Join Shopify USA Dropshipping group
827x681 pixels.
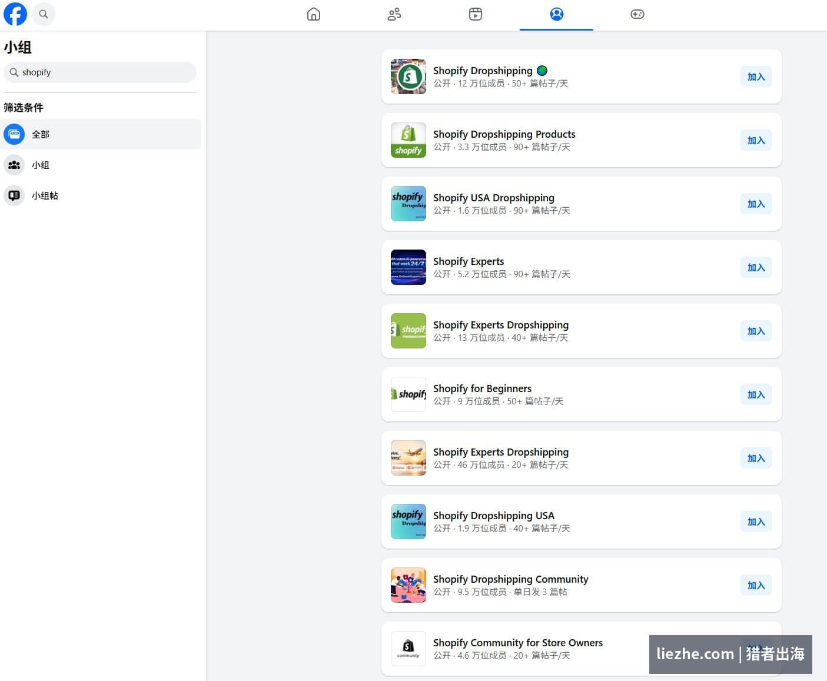[756, 204]
